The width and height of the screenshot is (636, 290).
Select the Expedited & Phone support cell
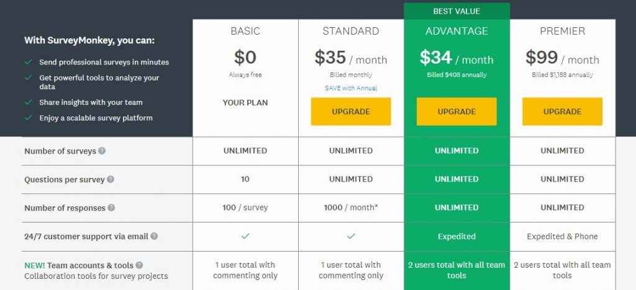563,237
